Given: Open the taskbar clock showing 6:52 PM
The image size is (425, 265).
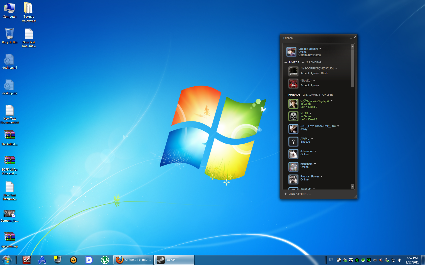Looking at the screenshot, I should (412, 260).
